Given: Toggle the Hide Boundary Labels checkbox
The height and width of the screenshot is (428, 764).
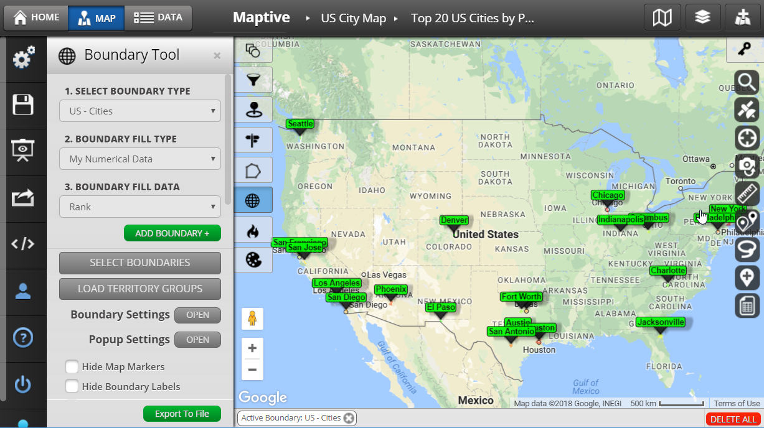Looking at the screenshot, I should pos(72,386).
